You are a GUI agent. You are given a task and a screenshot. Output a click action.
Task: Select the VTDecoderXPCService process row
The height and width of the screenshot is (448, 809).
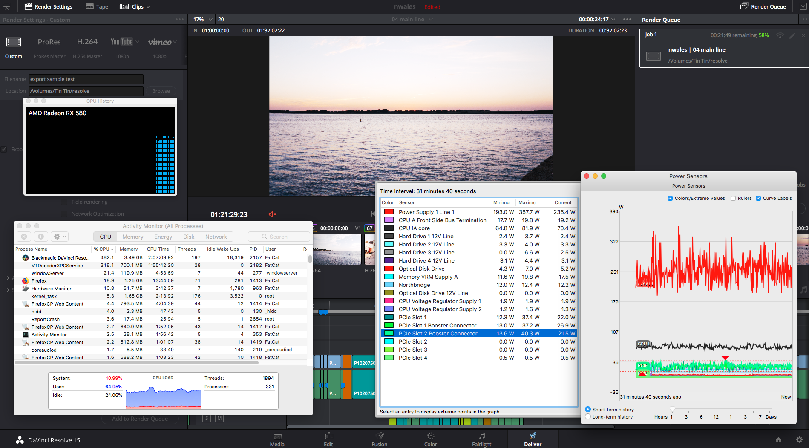(161, 265)
